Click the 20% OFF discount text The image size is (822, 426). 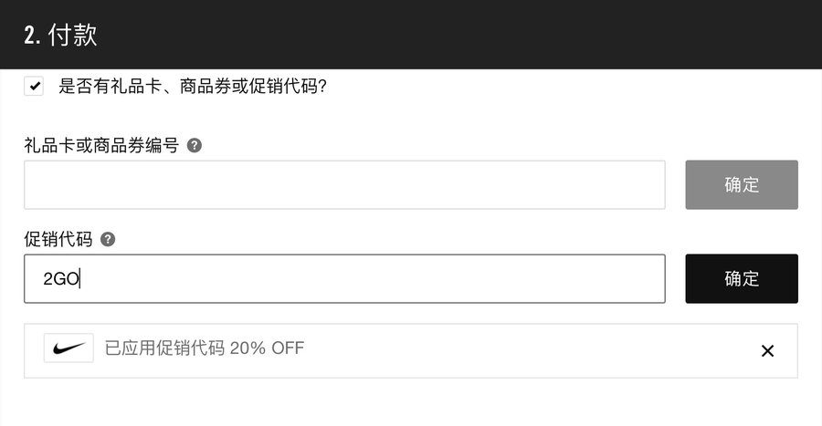pyautogui.click(x=267, y=348)
